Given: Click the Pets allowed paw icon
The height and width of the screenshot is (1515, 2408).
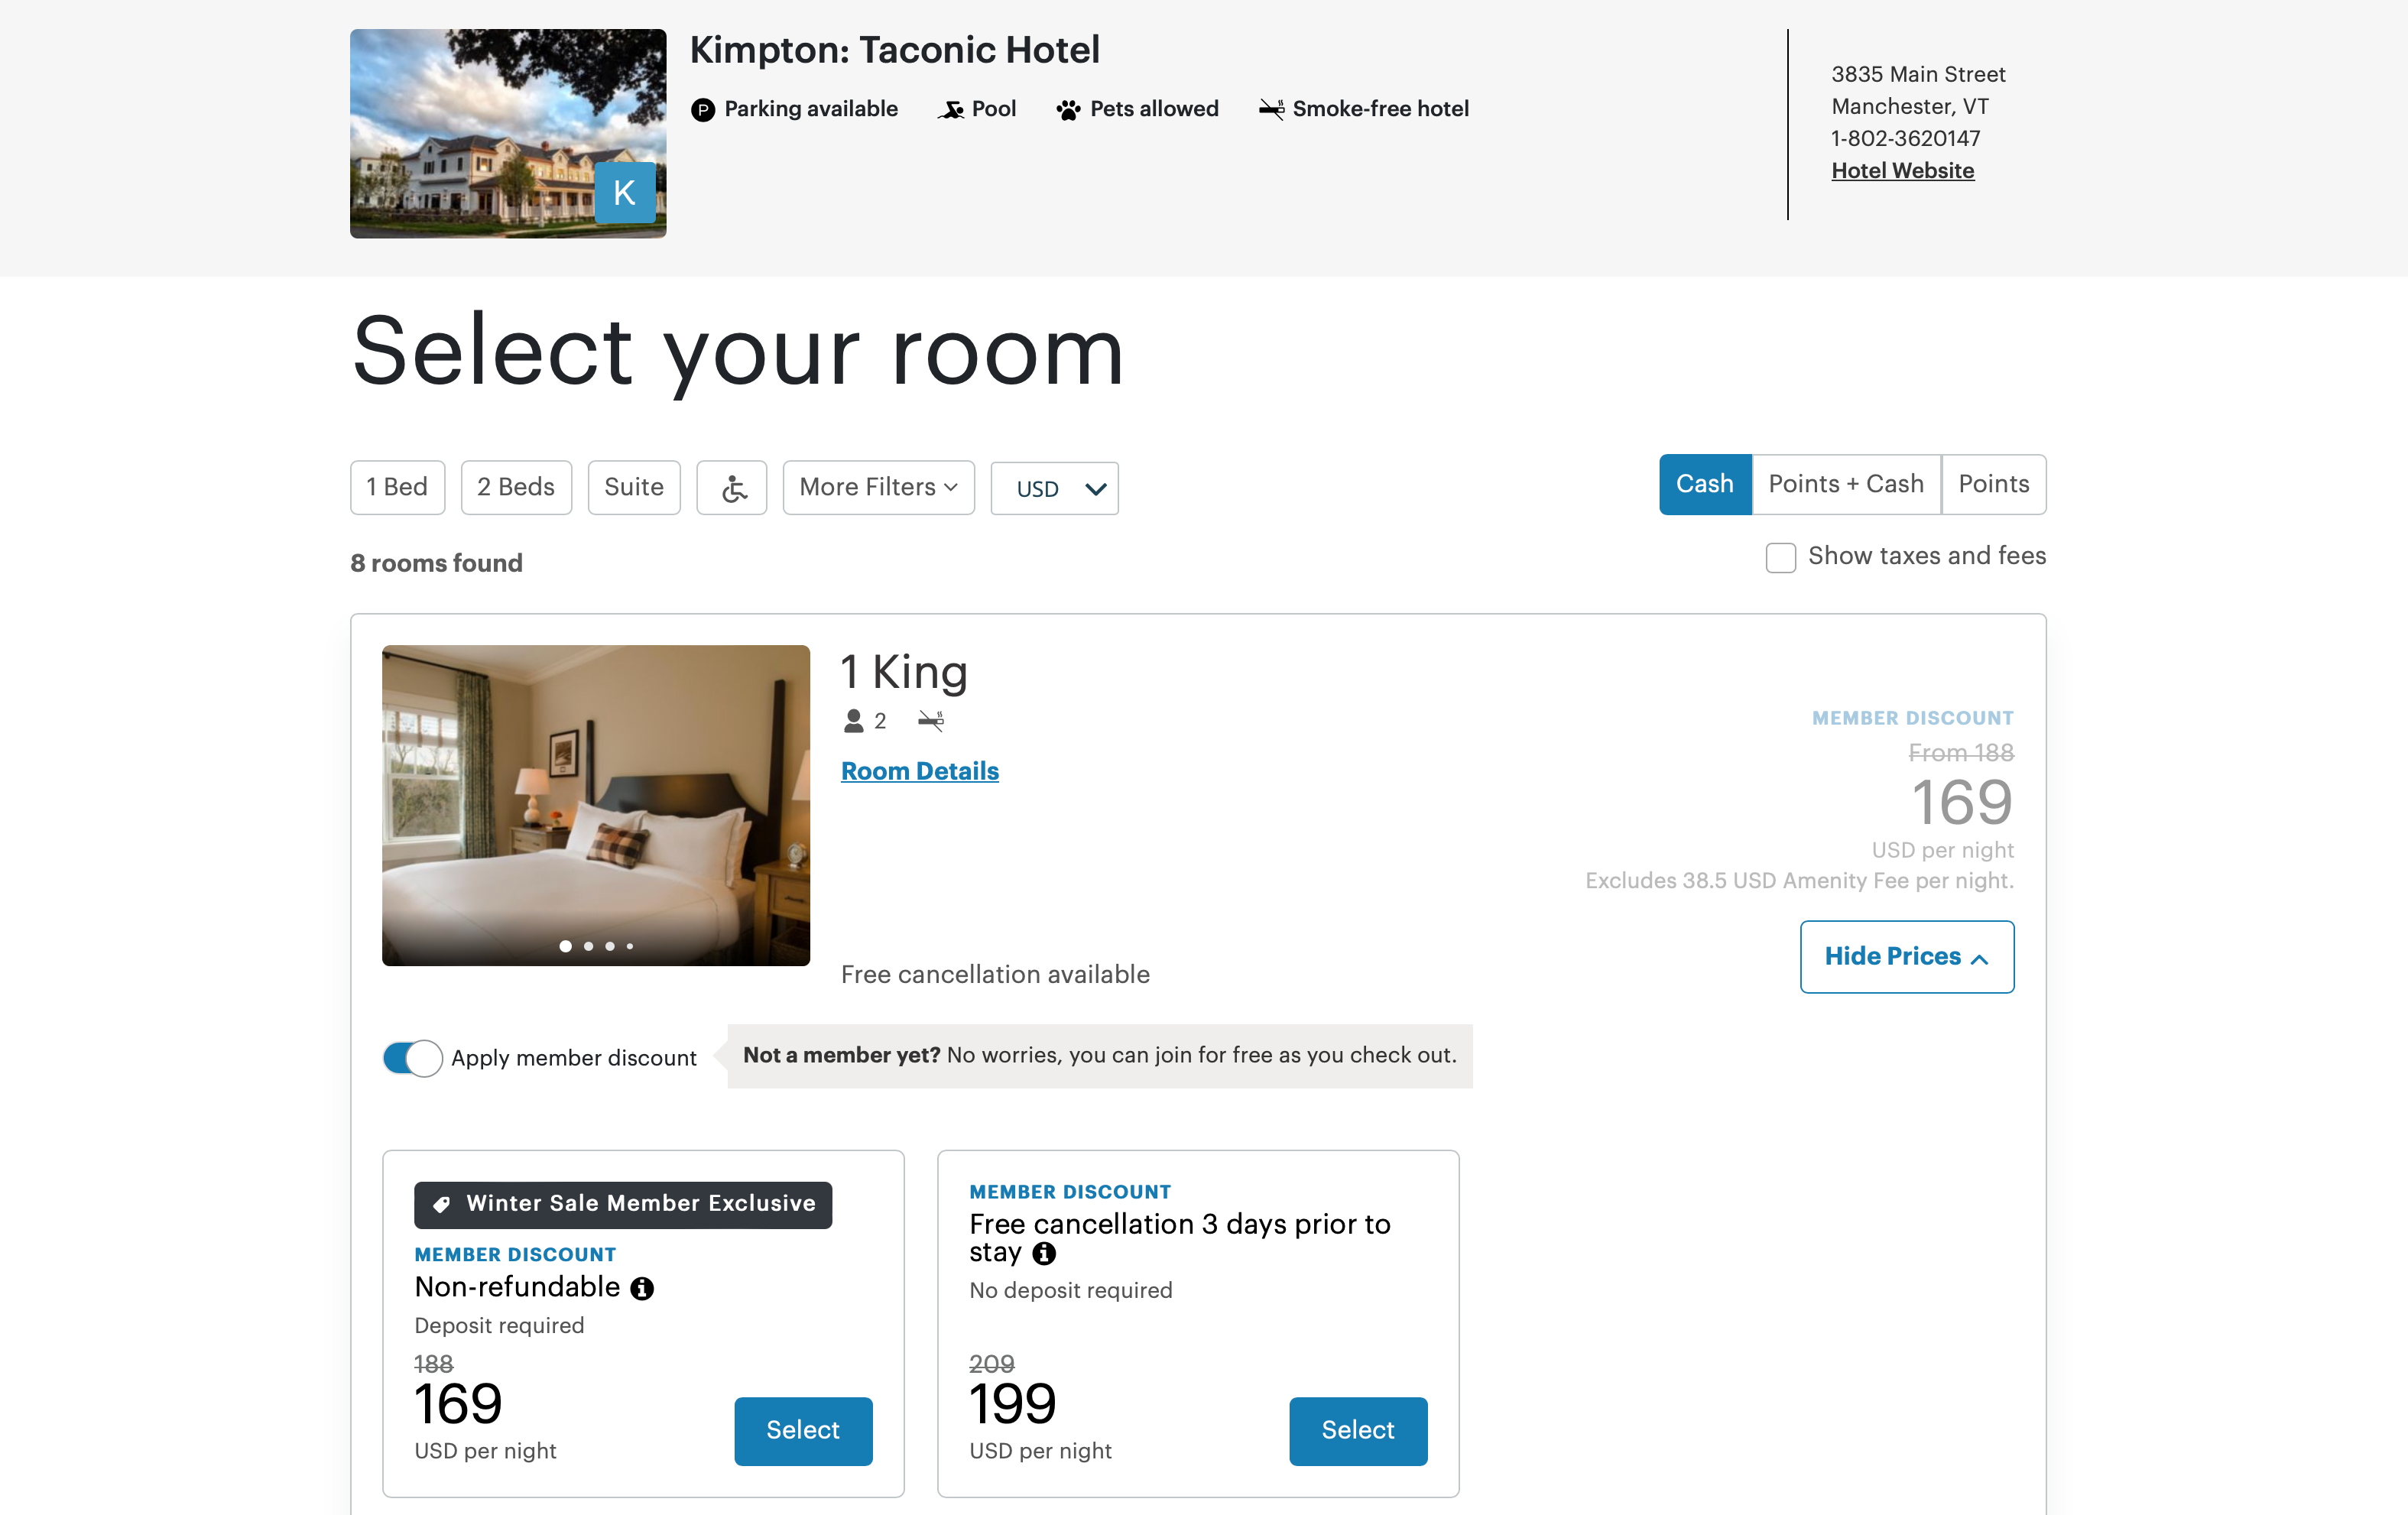Looking at the screenshot, I should pyautogui.click(x=1068, y=110).
